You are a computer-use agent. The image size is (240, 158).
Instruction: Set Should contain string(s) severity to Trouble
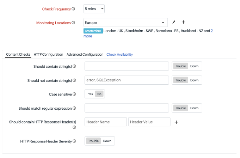click(x=180, y=66)
